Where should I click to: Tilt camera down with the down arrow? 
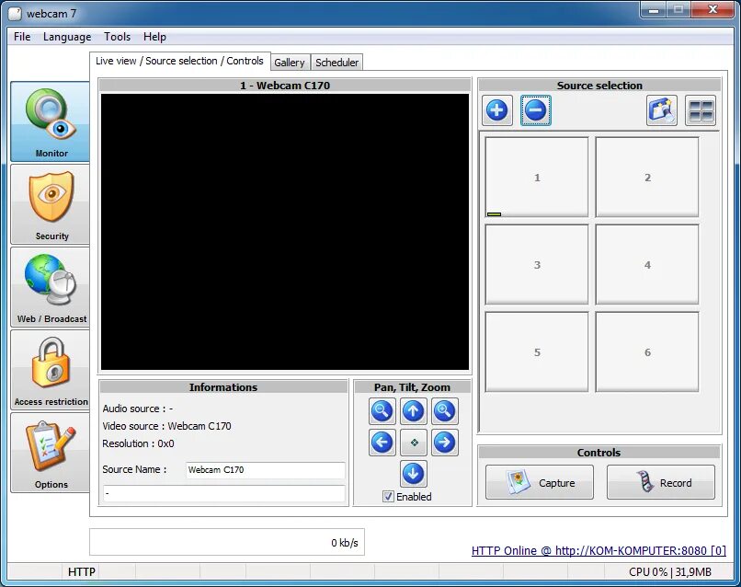[x=413, y=474]
